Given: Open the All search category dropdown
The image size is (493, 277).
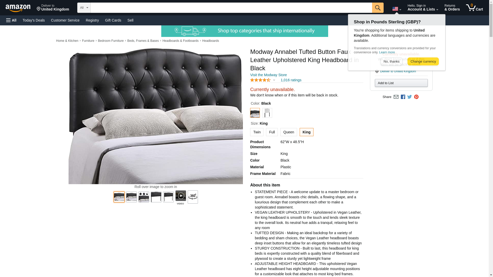Looking at the screenshot, I should 84,8.
